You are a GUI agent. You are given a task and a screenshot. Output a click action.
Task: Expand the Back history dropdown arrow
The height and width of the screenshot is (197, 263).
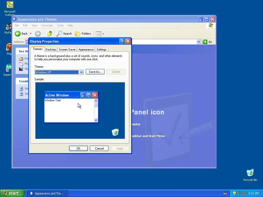click(x=31, y=34)
